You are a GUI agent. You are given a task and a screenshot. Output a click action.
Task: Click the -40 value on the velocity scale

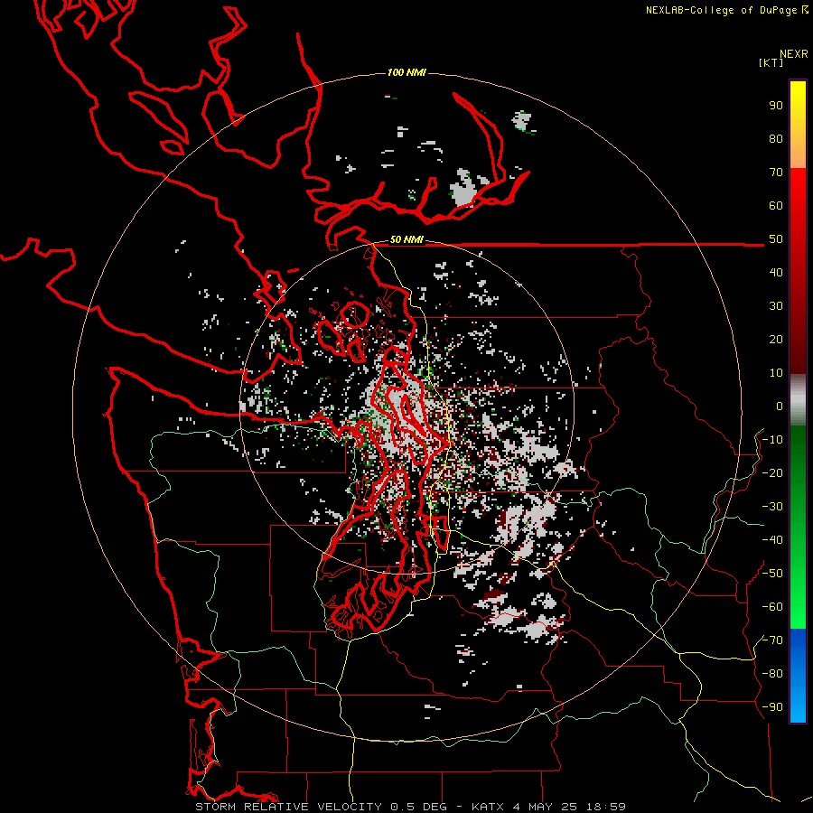[x=772, y=540]
